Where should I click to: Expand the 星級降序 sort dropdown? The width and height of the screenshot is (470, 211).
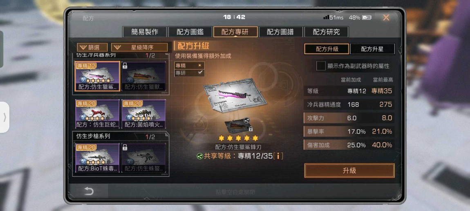139,47
